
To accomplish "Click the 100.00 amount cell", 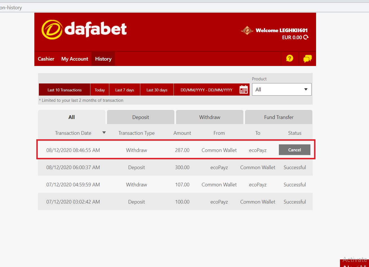I will (182, 202).
